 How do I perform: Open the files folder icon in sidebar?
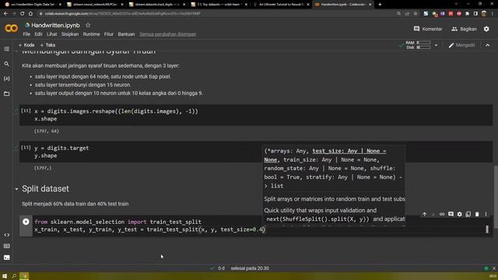tap(6, 93)
